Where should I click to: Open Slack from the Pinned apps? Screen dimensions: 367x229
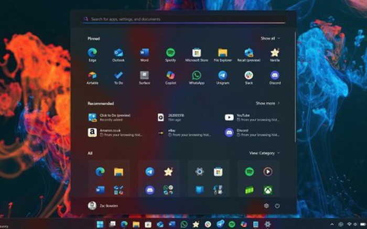coord(249,77)
